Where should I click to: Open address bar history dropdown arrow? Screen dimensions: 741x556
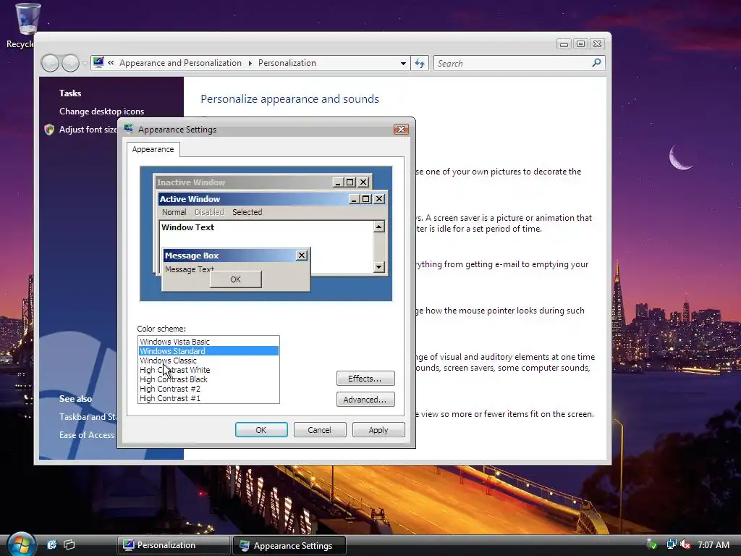tap(403, 63)
